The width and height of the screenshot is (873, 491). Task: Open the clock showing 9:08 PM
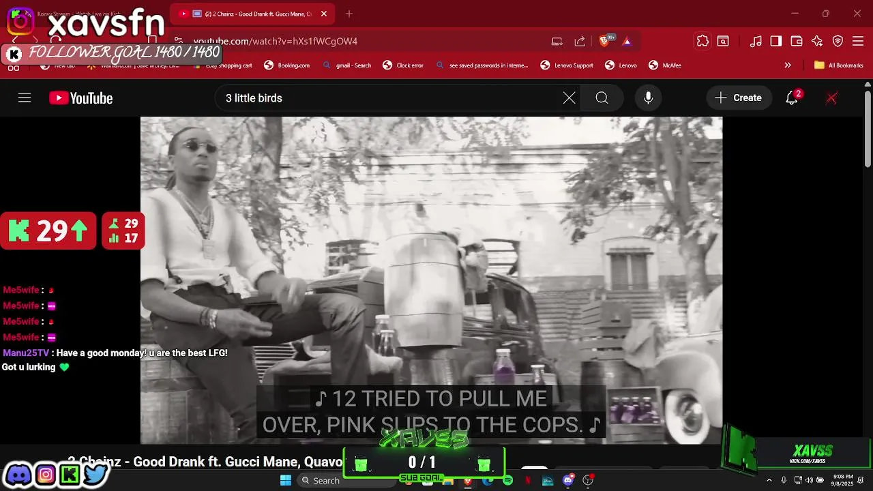pyautogui.click(x=843, y=480)
